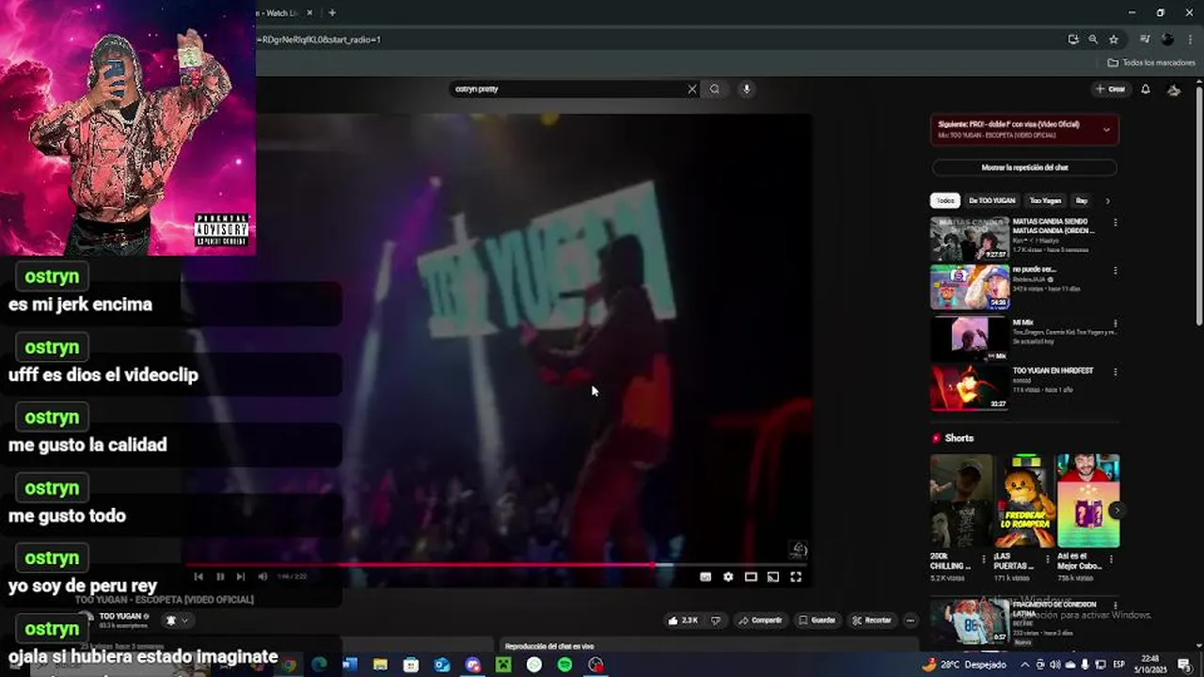The image size is (1204, 677).
Task: Toggle subtitles in the player
Action: coord(705,576)
